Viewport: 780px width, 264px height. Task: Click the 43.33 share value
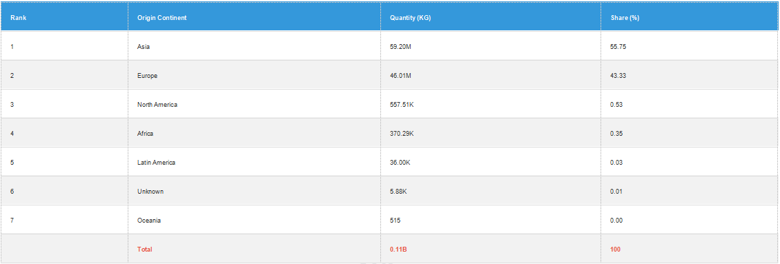pos(618,75)
